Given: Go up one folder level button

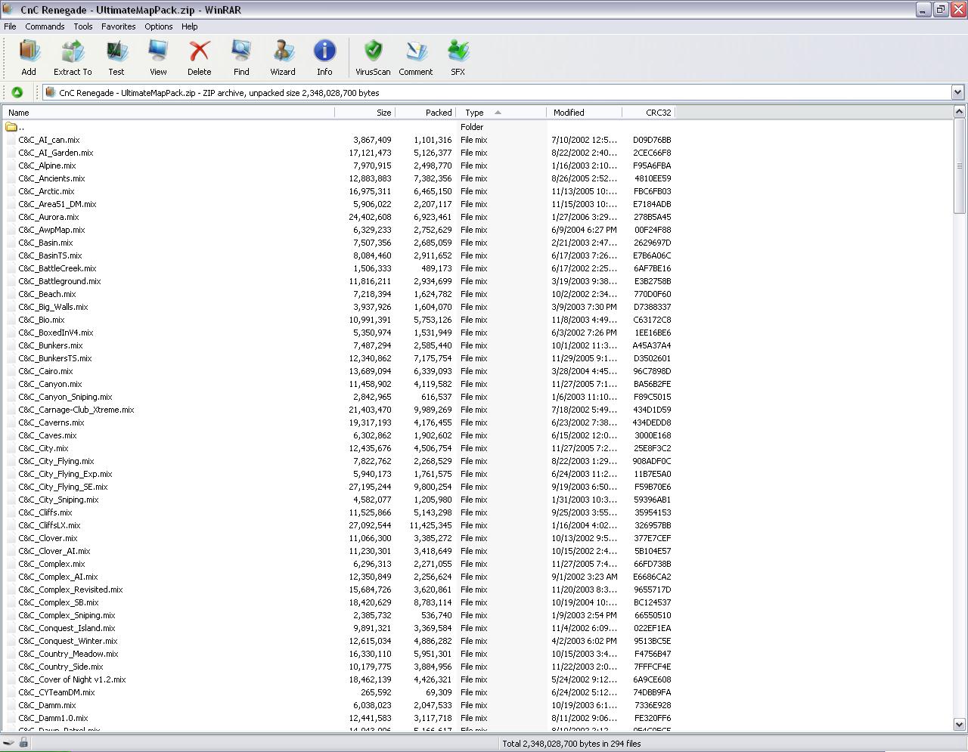Looking at the screenshot, I should pyautogui.click(x=17, y=93).
